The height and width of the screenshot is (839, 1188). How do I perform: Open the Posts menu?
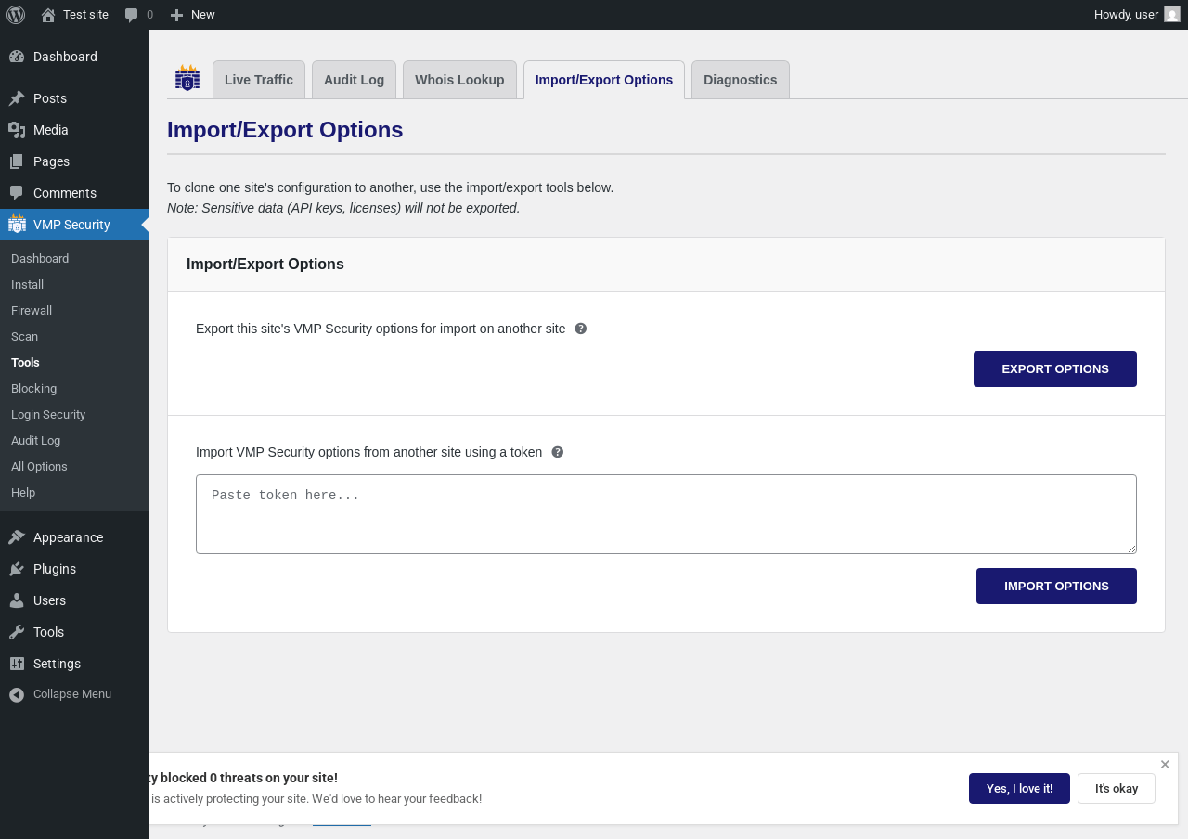[74, 98]
